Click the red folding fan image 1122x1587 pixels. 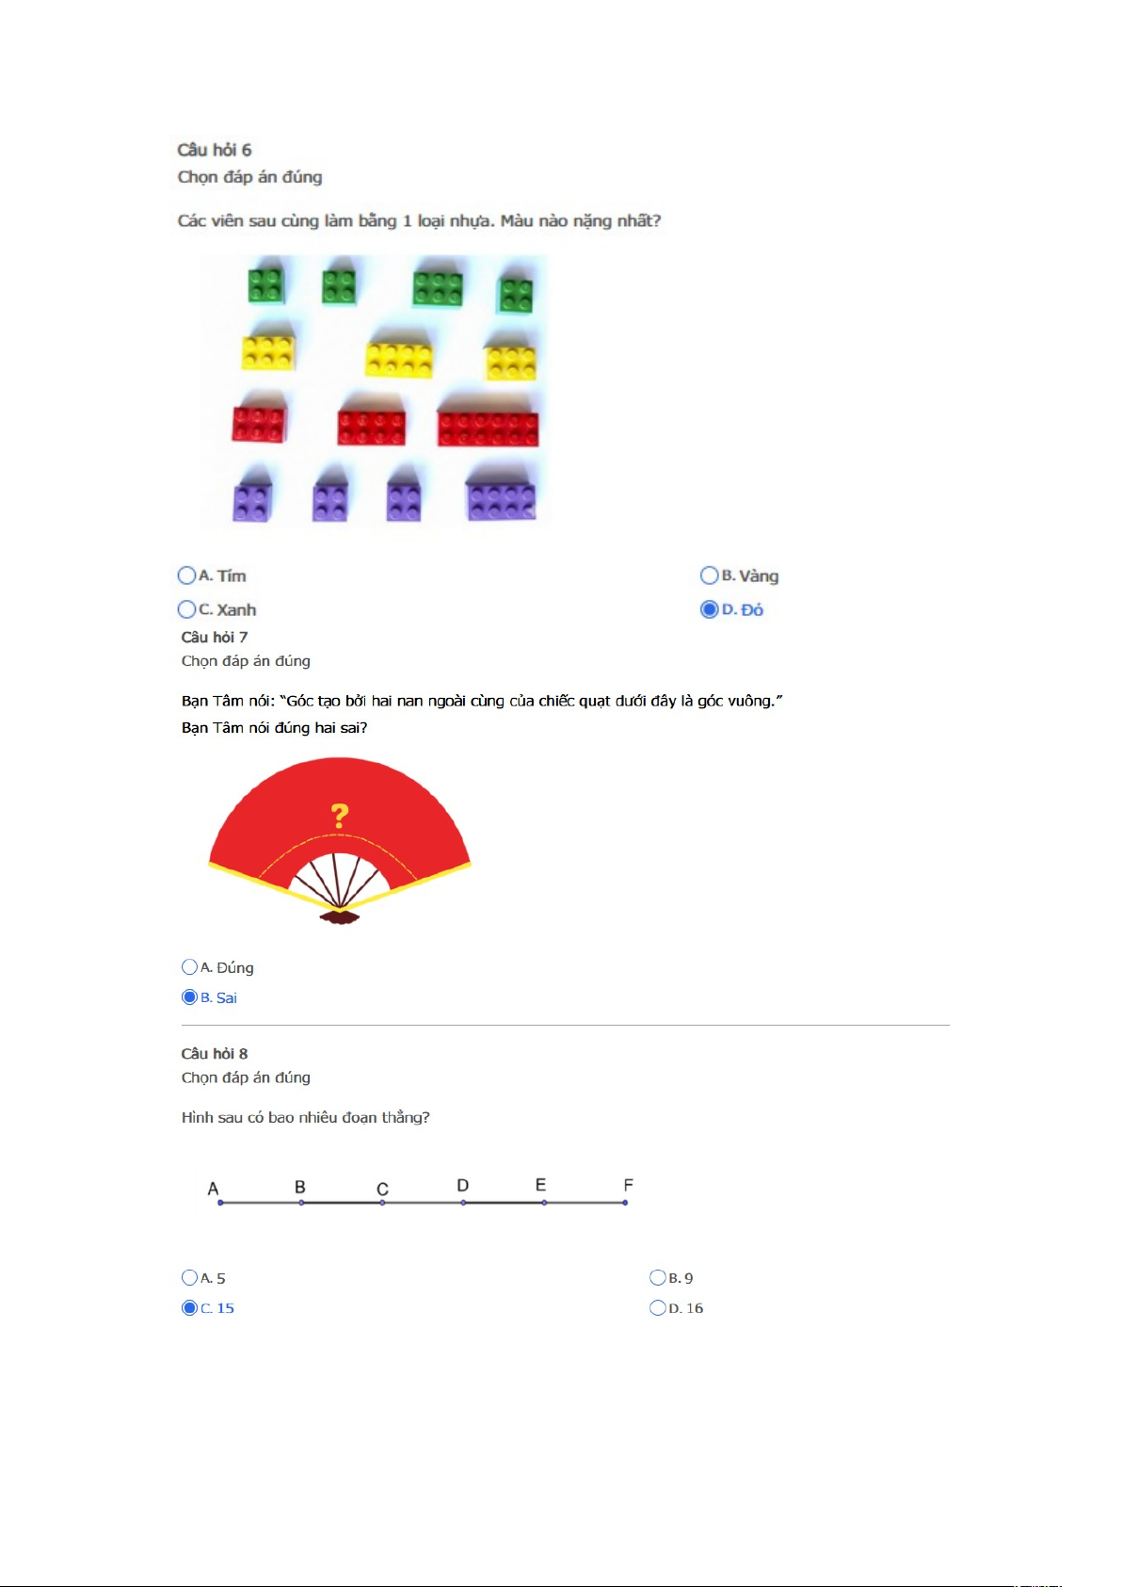339,841
